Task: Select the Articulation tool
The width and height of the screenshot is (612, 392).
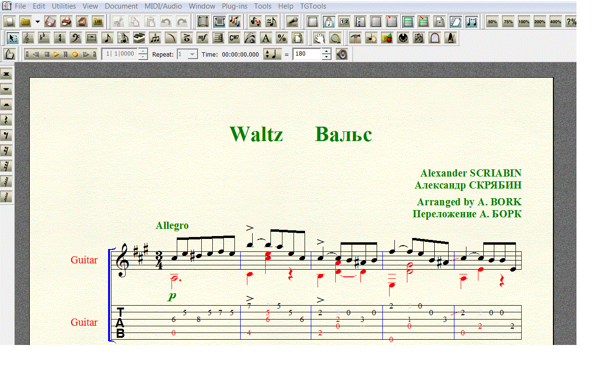Action: click(x=186, y=38)
